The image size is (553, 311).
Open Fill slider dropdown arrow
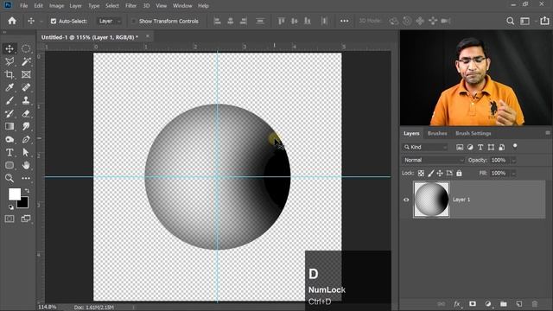513,173
